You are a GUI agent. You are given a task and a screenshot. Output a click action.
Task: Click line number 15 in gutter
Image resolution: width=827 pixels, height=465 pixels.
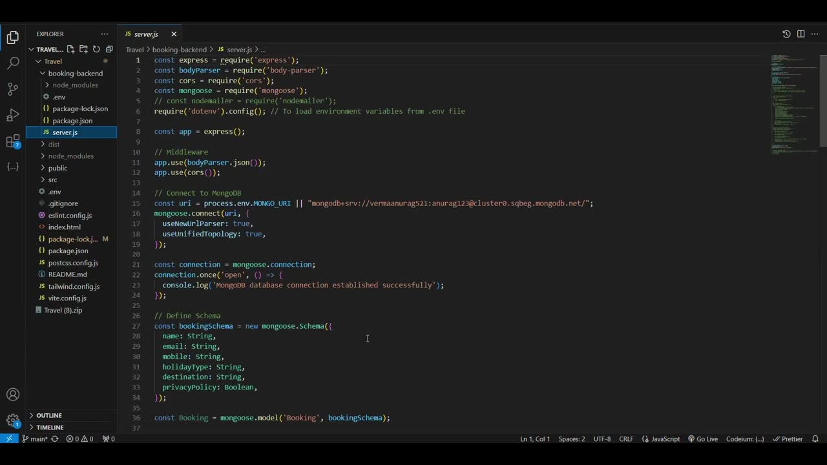(136, 203)
